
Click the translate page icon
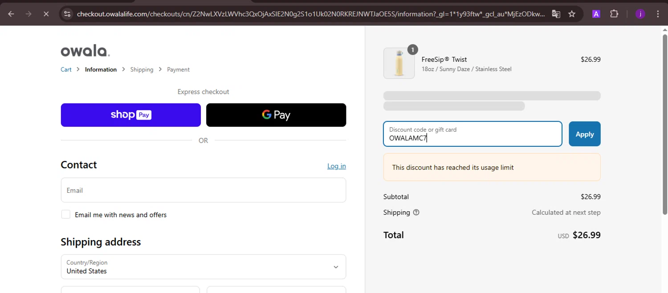pyautogui.click(x=556, y=14)
